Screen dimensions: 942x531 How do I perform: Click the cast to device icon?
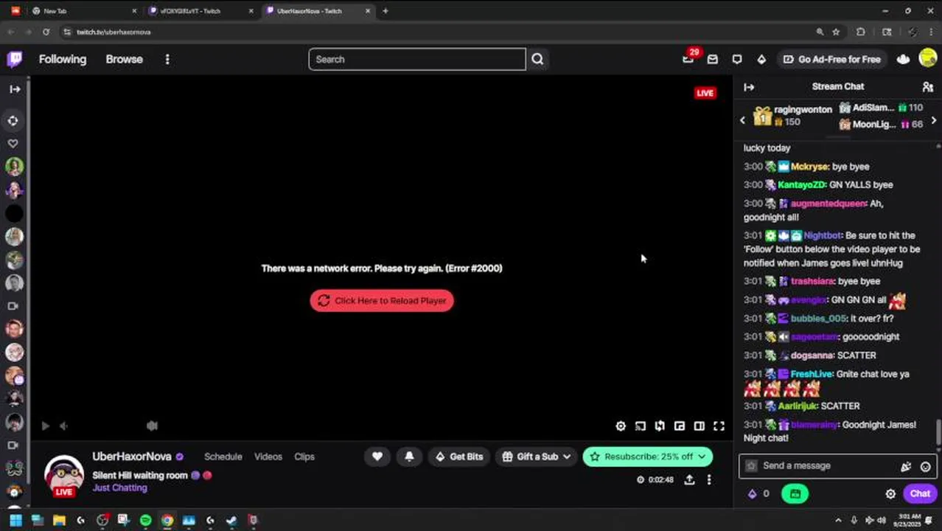coord(641,426)
